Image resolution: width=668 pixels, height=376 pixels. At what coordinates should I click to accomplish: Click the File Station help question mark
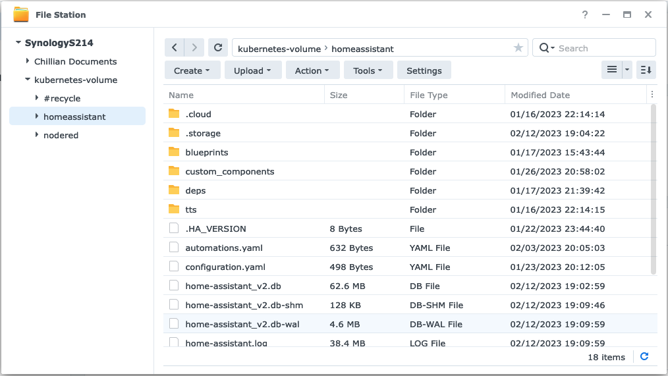[585, 14]
